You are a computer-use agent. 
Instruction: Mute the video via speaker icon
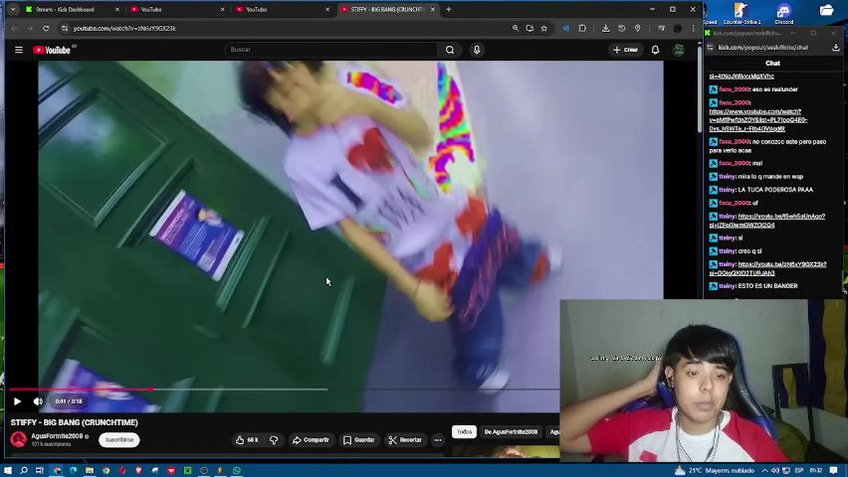[x=38, y=401]
